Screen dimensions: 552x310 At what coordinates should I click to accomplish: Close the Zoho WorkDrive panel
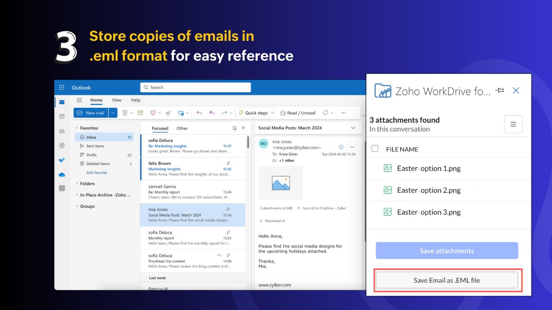pos(516,90)
